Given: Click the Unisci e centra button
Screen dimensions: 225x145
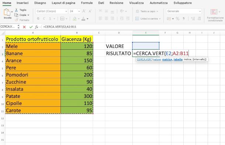Looking at the screenshot, I should [146, 19].
